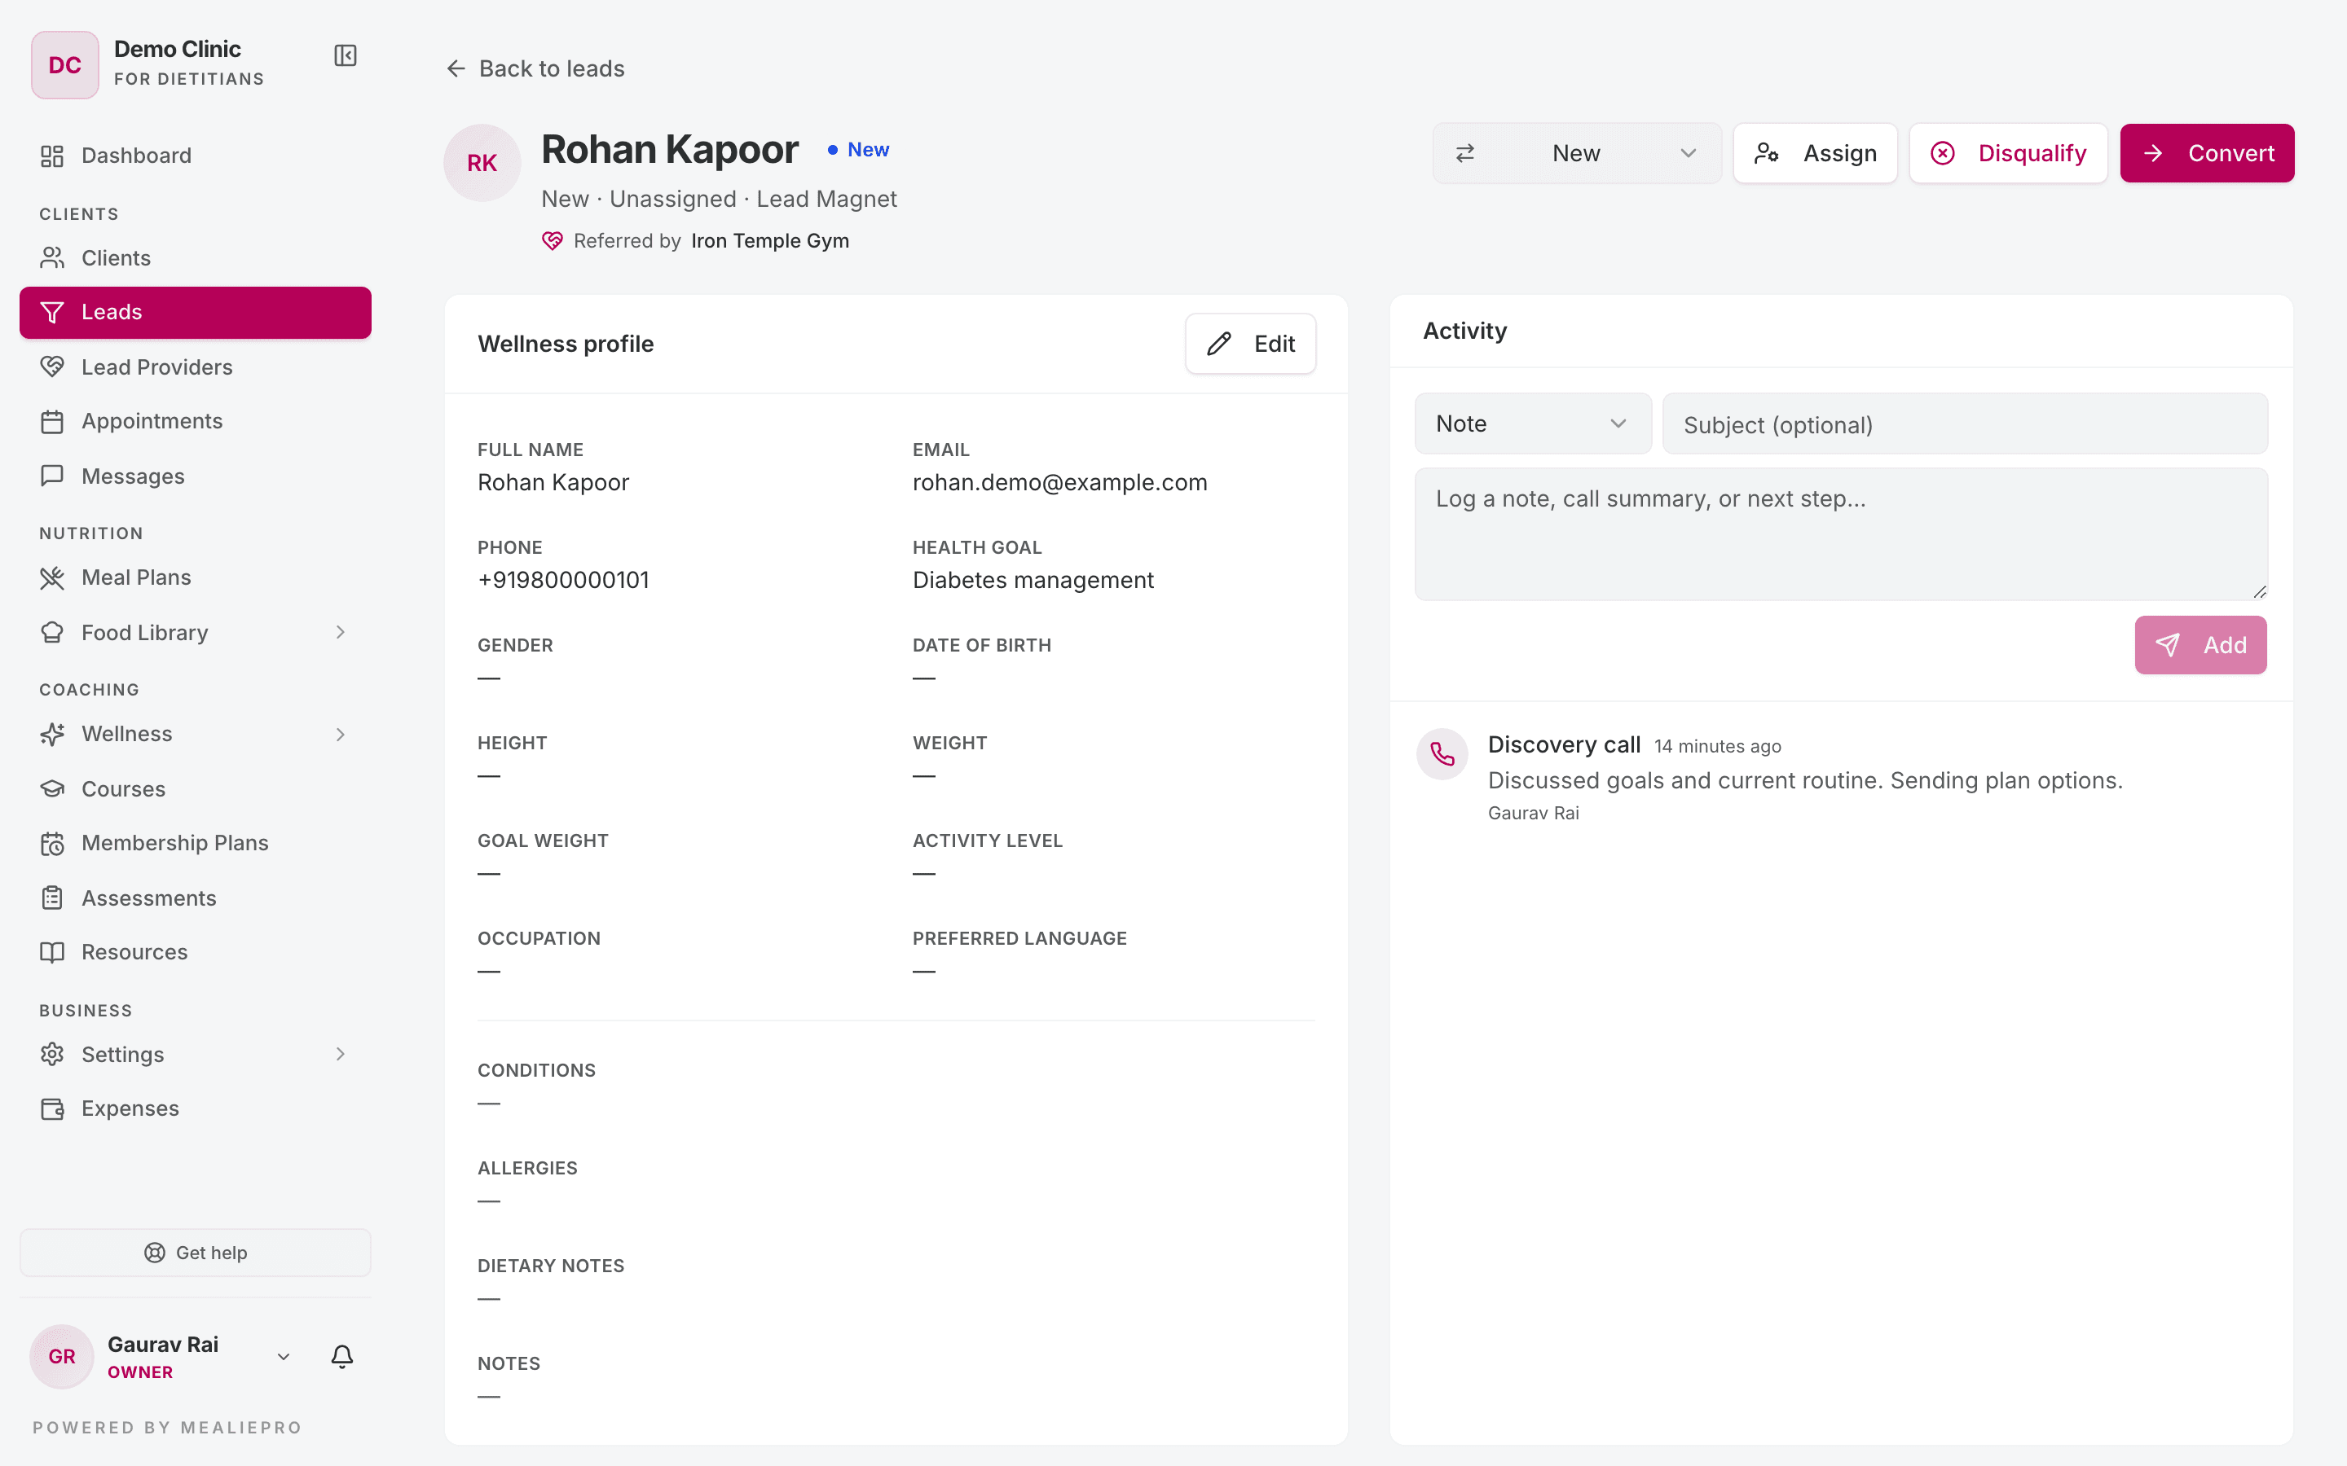Click the note text area
The width and height of the screenshot is (2347, 1466).
(1841, 534)
